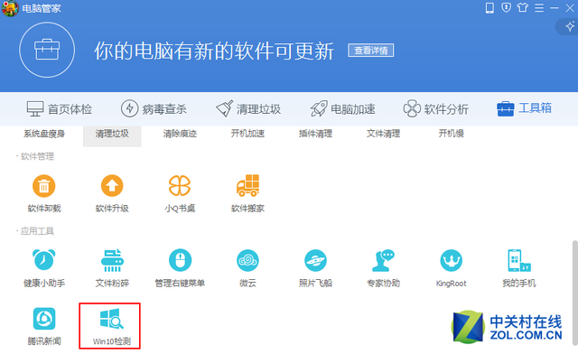
Task: Select 开机慢 tool entry
Action: click(x=452, y=134)
